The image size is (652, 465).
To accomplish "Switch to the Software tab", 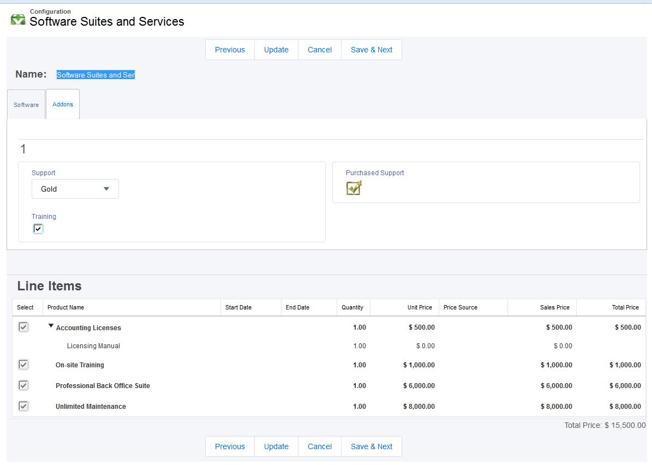I will (26, 105).
